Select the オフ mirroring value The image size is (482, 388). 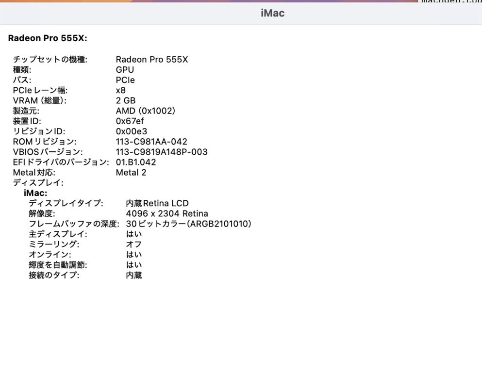point(134,244)
